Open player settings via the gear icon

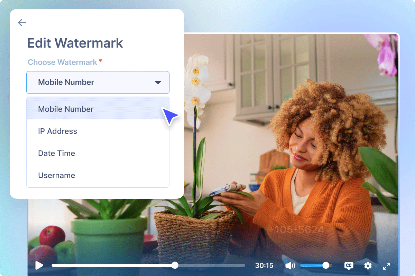pos(368,266)
